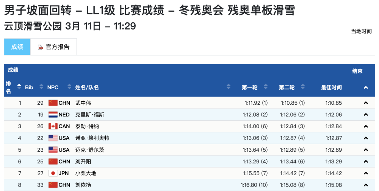Expand details for 克里斯·福斯 row
This screenshot has height=191, width=379.
366,115
